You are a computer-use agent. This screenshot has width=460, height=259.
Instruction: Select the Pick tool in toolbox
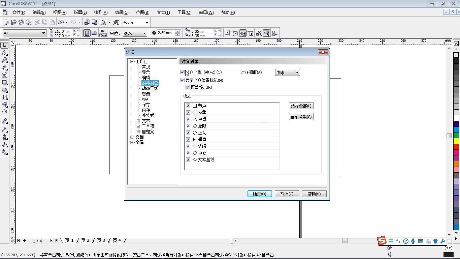click(4, 45)
